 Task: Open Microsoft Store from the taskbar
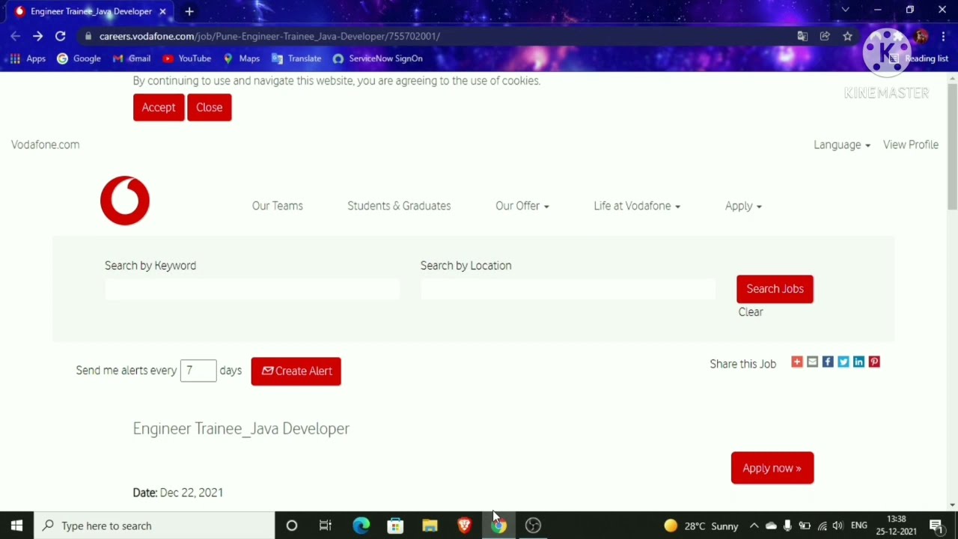tap(395, 526)
